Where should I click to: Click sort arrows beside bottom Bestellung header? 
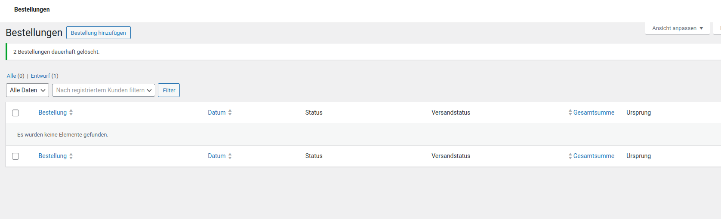(x=71, y=156)
